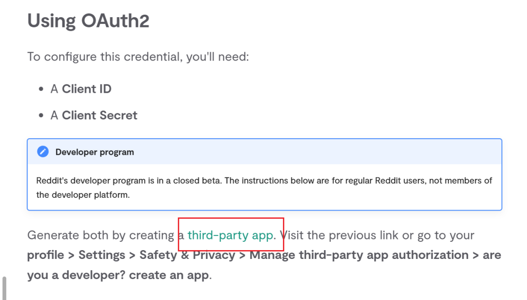
Task: Select the Developer program note title
Action: pyautogui.click(x=95, y=152)
